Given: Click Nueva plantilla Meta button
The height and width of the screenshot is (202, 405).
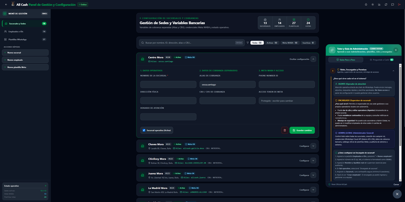Looking at the screenshot, I should (x=25, y=67).
